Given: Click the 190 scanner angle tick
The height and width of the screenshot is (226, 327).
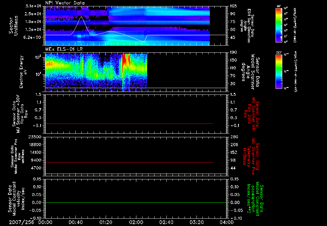Looking at the screenshot, I should tap(233, 52).
